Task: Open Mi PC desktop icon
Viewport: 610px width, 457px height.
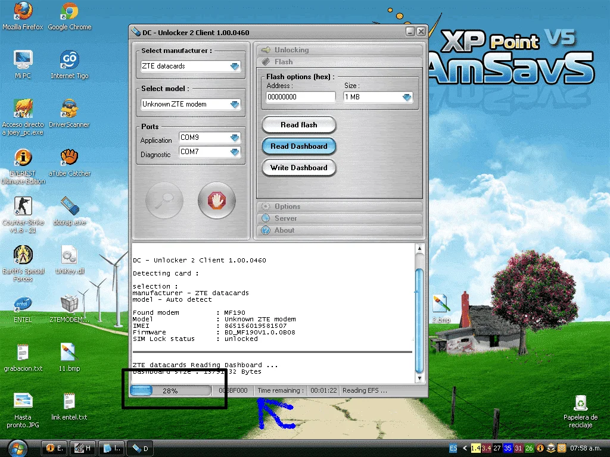Action: pyautogui.click(x=23, y=64)
